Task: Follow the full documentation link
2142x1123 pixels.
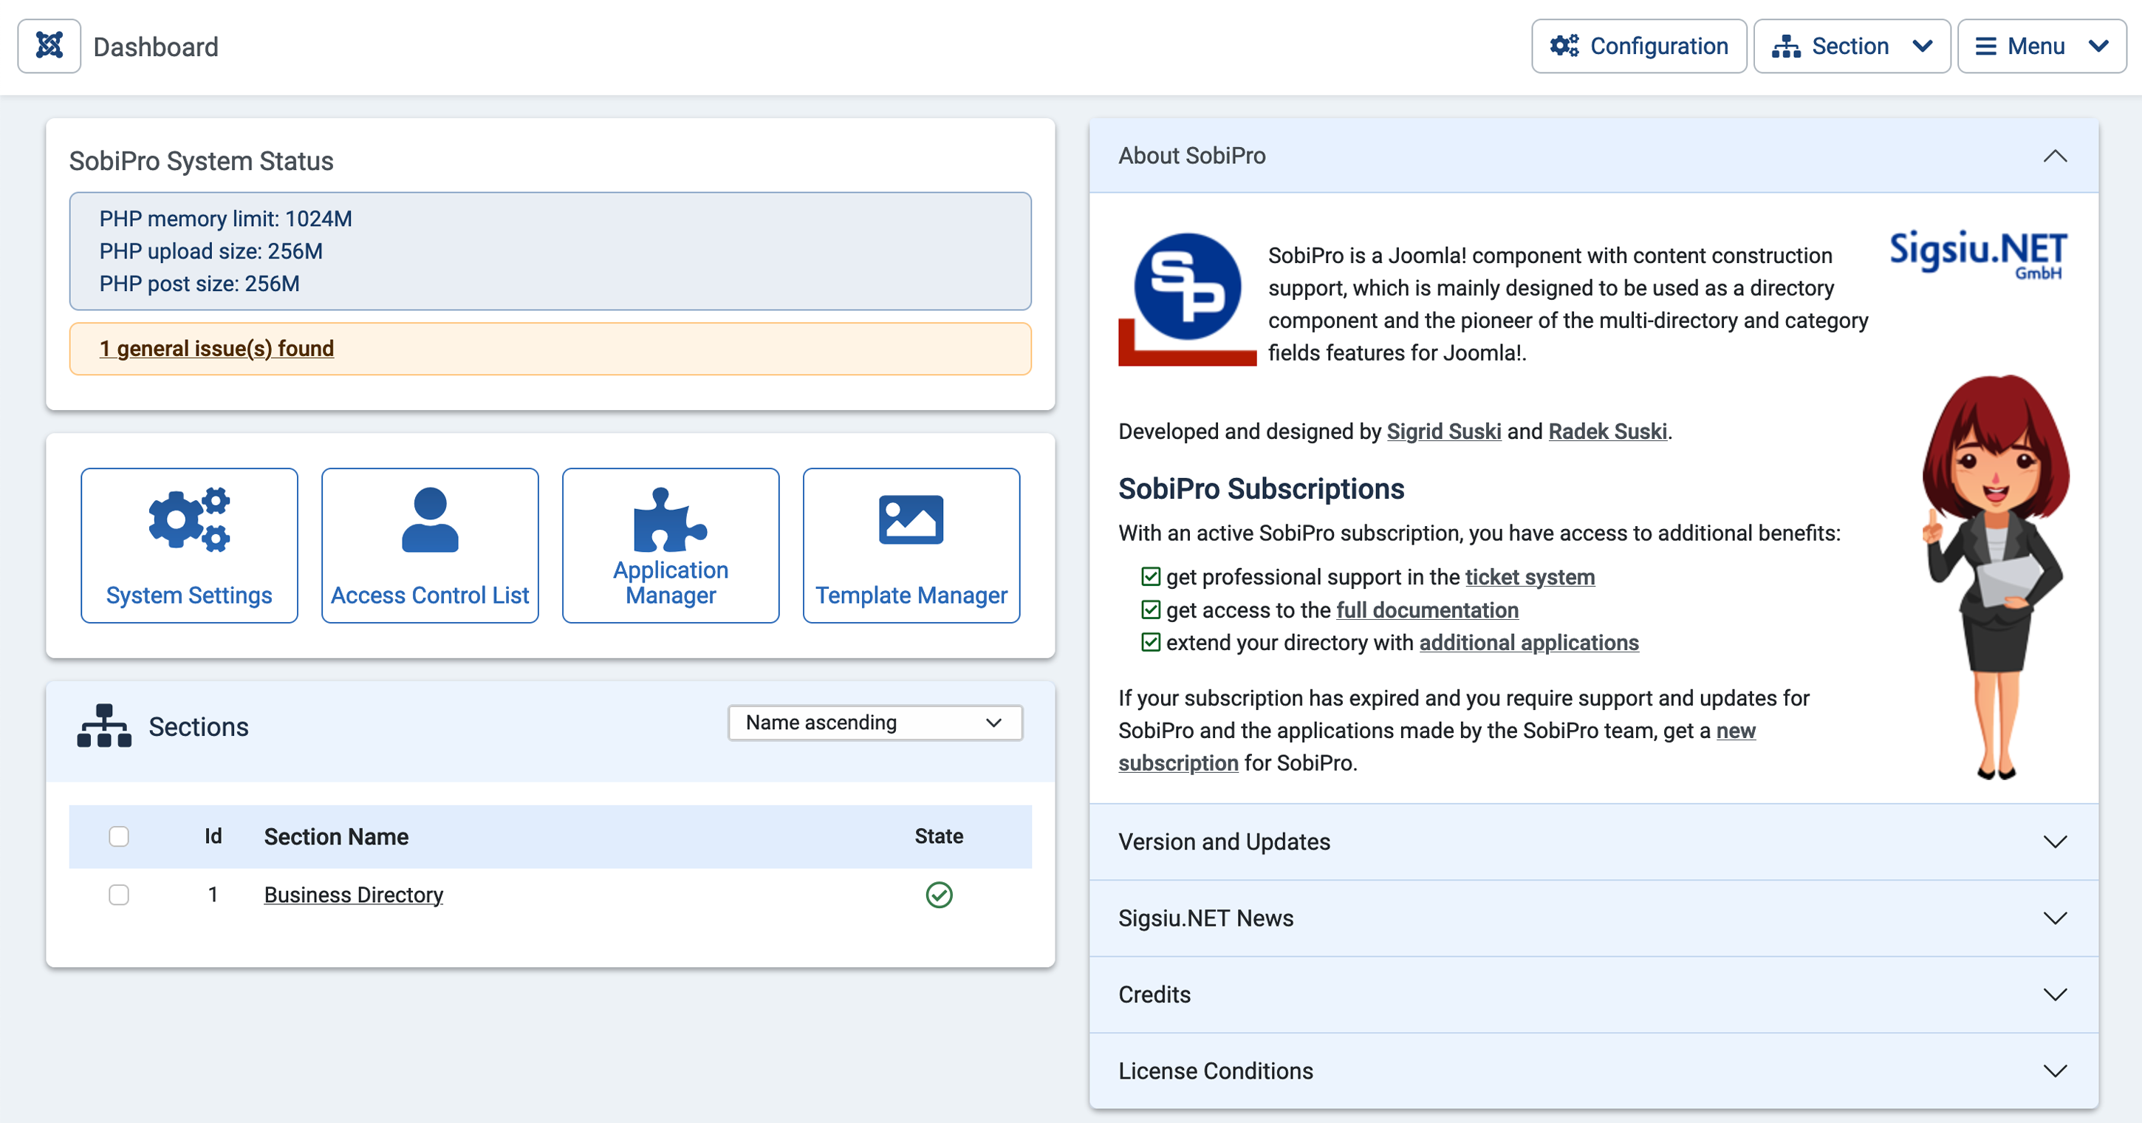Action: tap(1427, 610)
